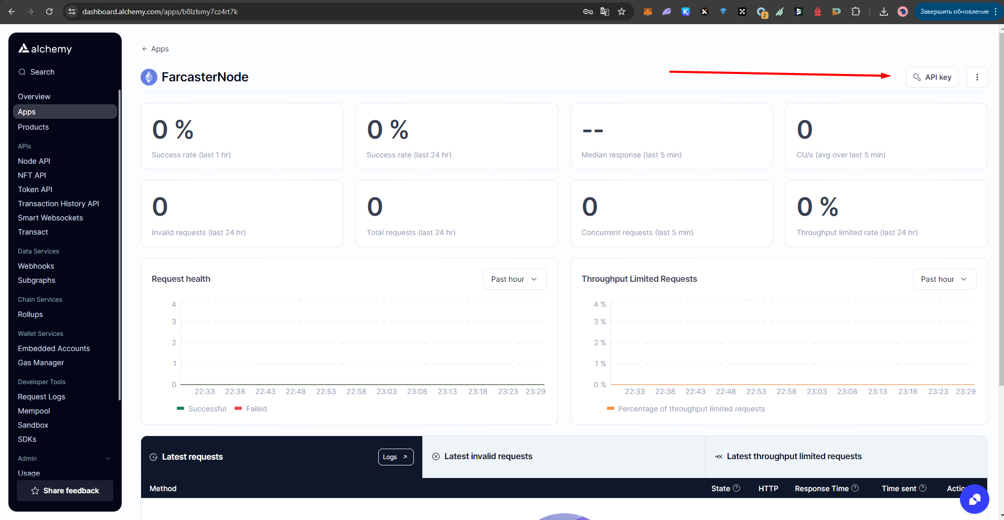The image size is (1004, 520).
Task: Click the State column help icon
Action: tap(736, 488)
